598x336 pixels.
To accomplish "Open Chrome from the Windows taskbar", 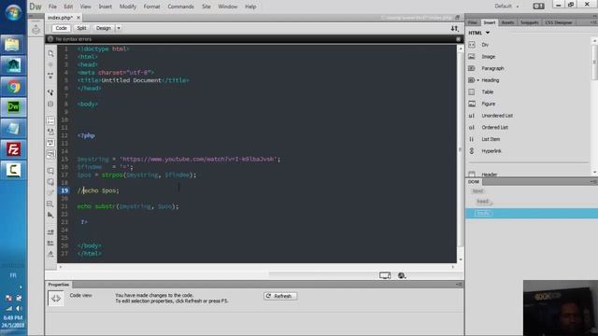I will [13, 87].
